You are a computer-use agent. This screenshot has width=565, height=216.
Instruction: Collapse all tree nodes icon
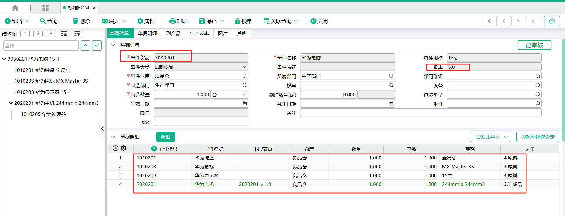tap(64, 34)
